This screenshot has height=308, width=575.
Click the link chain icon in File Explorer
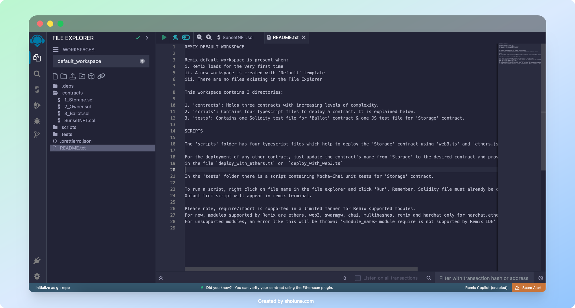click(101, 76)
